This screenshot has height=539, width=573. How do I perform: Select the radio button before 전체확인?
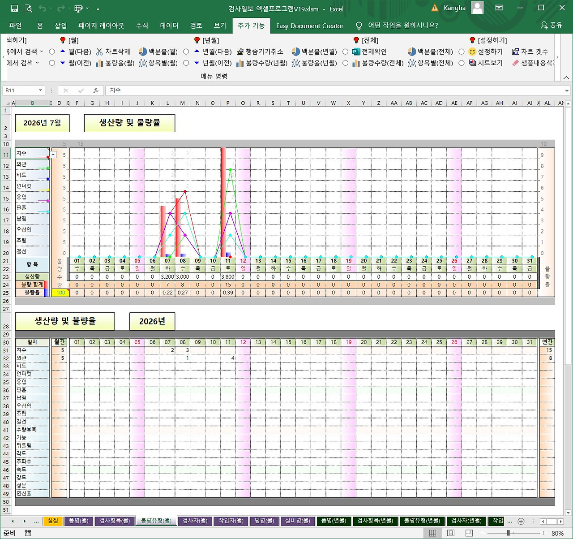click(x=345, y=52)
